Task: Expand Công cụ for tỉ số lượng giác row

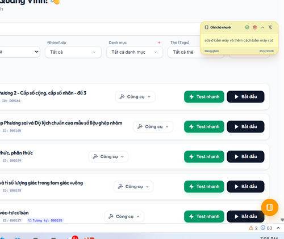Action: pyautogui.click(x=133, y=186)
